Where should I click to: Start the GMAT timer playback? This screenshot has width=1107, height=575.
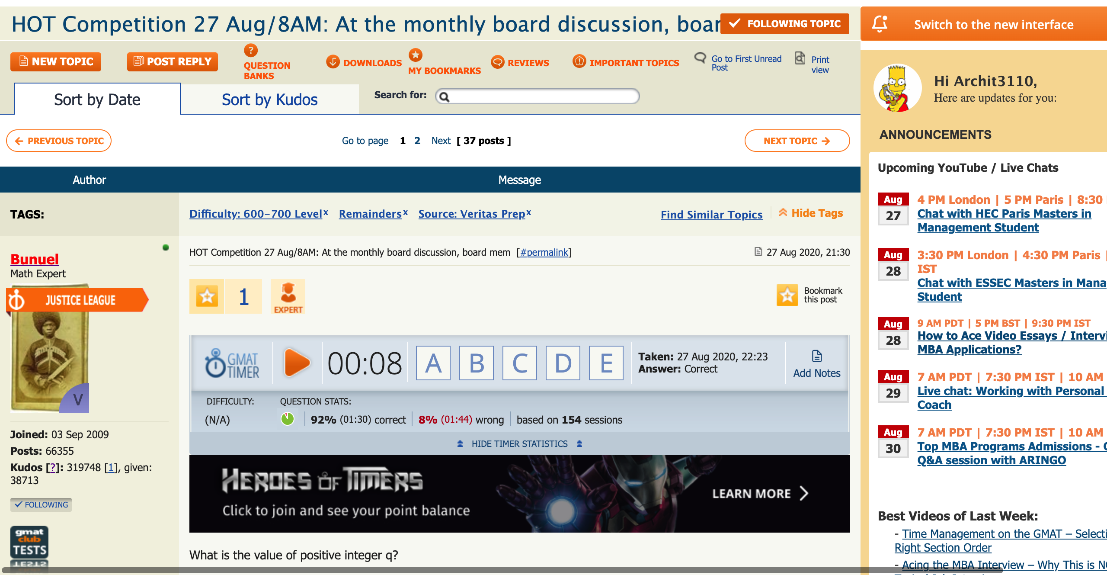[297, 363]
